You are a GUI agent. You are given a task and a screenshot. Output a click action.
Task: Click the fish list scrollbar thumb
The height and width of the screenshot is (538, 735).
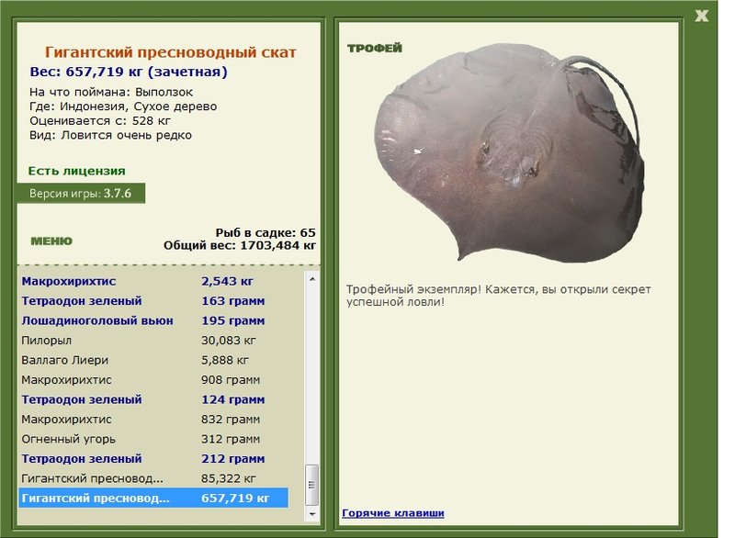(312, 485)
